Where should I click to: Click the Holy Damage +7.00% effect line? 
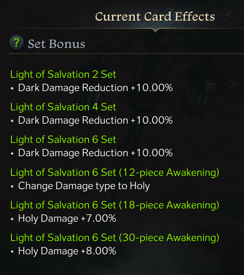pos(67,219)
